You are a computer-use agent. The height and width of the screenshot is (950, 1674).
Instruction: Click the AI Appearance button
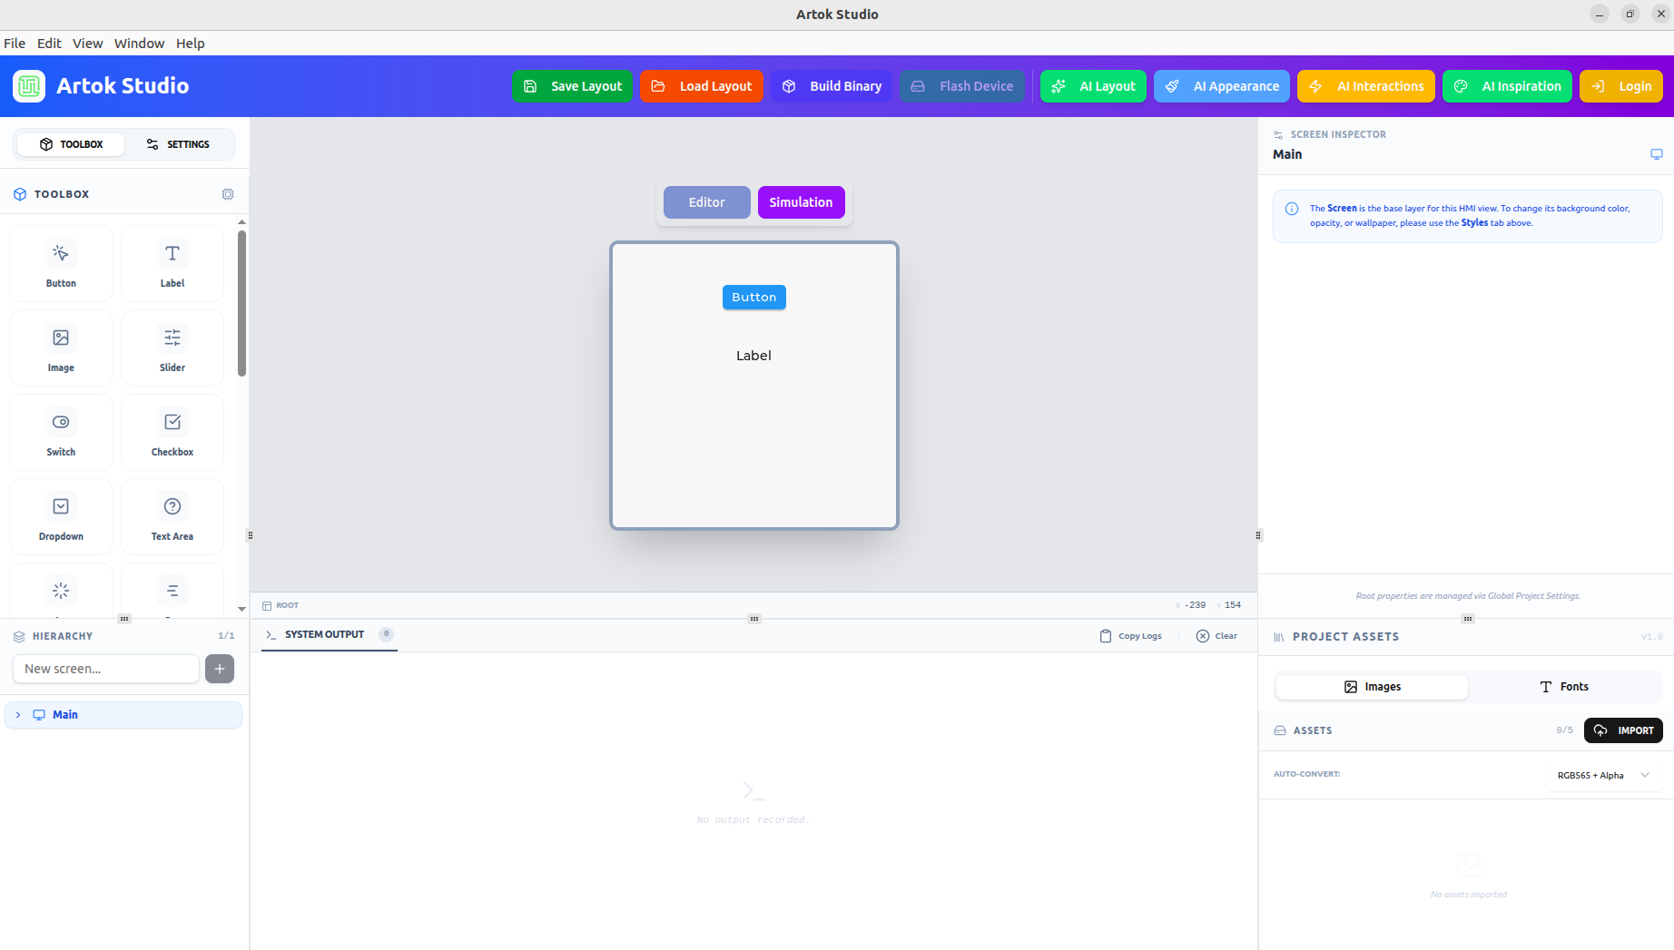click(x=1221, y=86)
